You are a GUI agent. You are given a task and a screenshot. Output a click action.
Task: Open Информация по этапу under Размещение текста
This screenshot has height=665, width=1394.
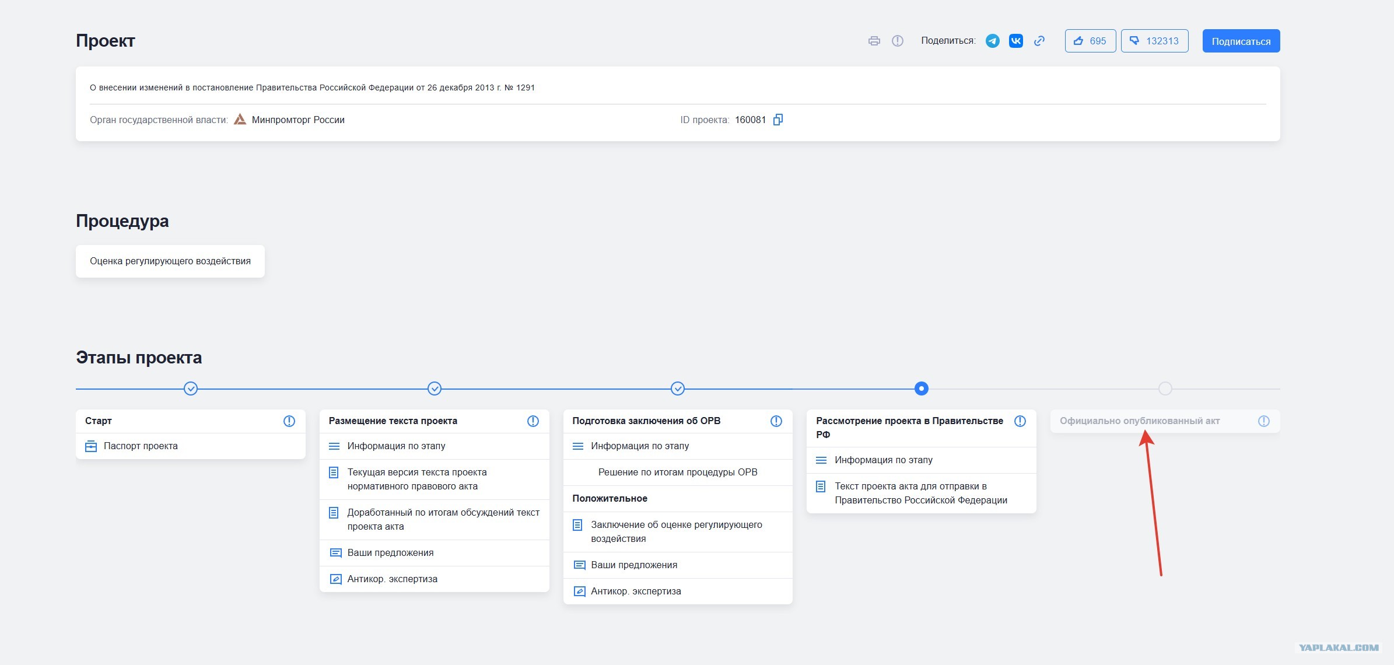click(435, 446)
